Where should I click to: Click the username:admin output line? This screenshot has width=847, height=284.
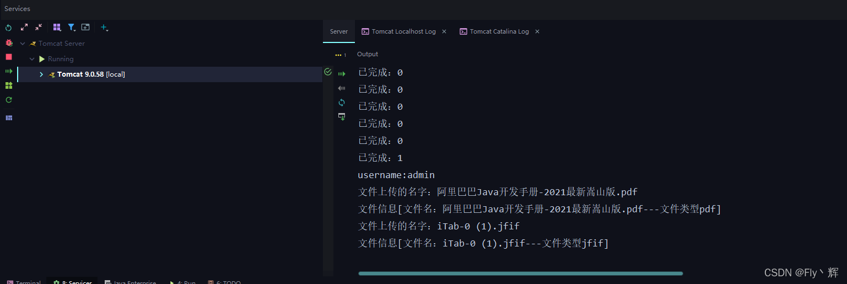pos(396,175)
